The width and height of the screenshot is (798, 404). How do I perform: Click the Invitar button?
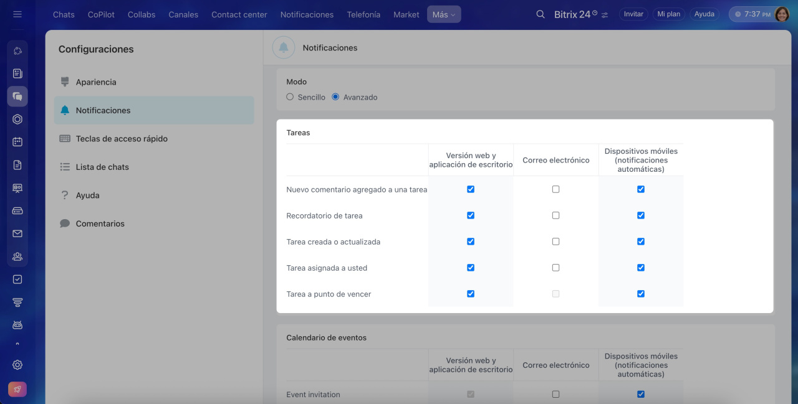633,14
